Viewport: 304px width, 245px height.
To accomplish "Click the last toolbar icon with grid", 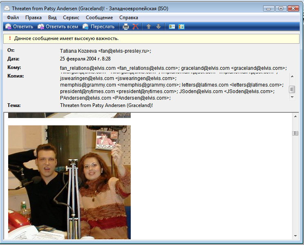I will tap(181, 27).
